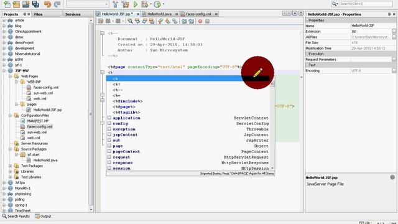Screen dimensions: 398x224
Task: Click the Redo toolbar icon
Action: (x=57, y=4)
